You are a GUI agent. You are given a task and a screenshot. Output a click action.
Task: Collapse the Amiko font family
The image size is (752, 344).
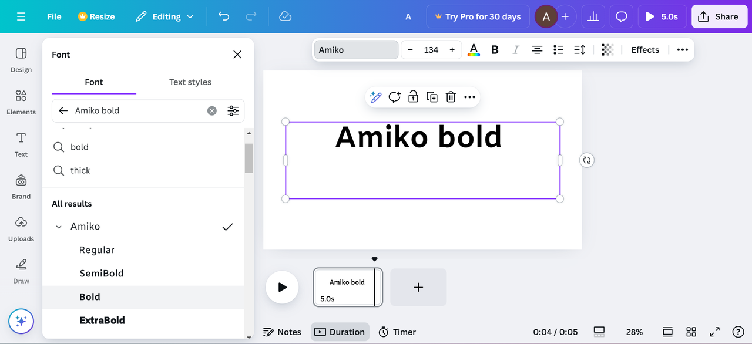(59, 227)
